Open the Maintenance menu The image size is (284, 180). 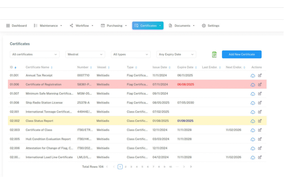pos(48,26)
